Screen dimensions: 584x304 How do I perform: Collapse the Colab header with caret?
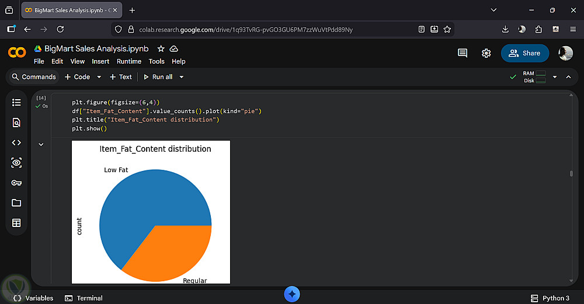[568, 77]
